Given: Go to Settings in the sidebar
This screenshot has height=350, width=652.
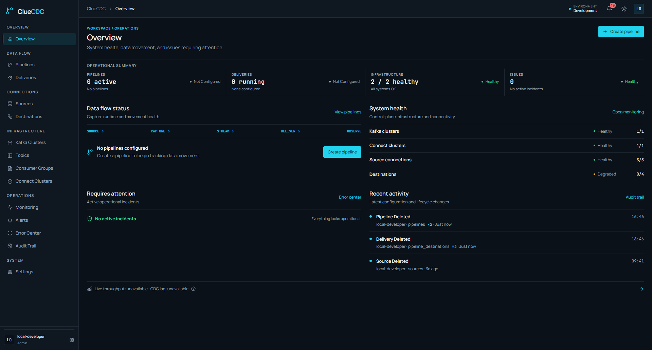Looking at the screenshot, I should (x=39, y=272).
